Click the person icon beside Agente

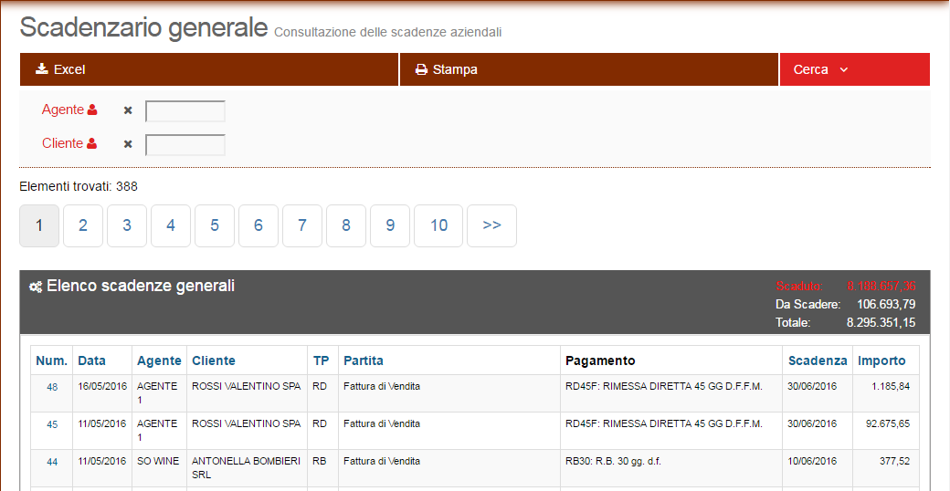(92, 110)
